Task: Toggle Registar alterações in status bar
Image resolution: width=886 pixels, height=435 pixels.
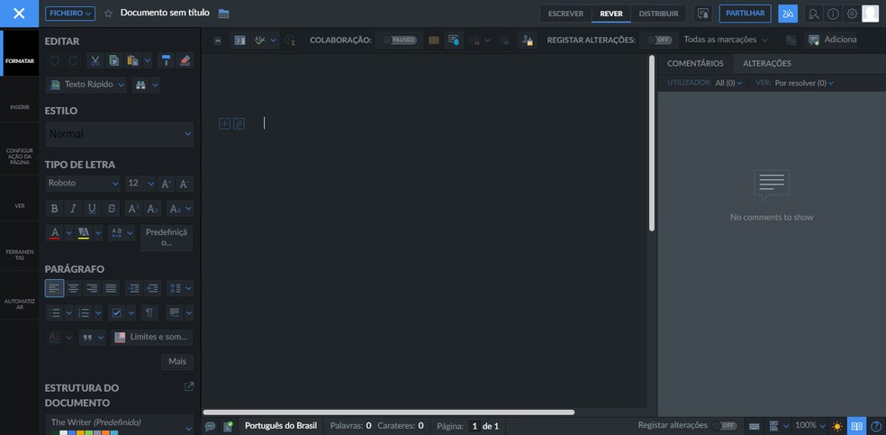Action: (x=725, y=426)
